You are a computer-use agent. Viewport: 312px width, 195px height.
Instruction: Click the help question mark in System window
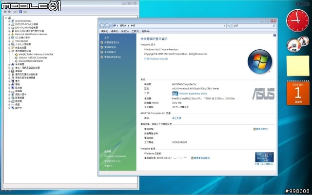[x=274, y=36]
